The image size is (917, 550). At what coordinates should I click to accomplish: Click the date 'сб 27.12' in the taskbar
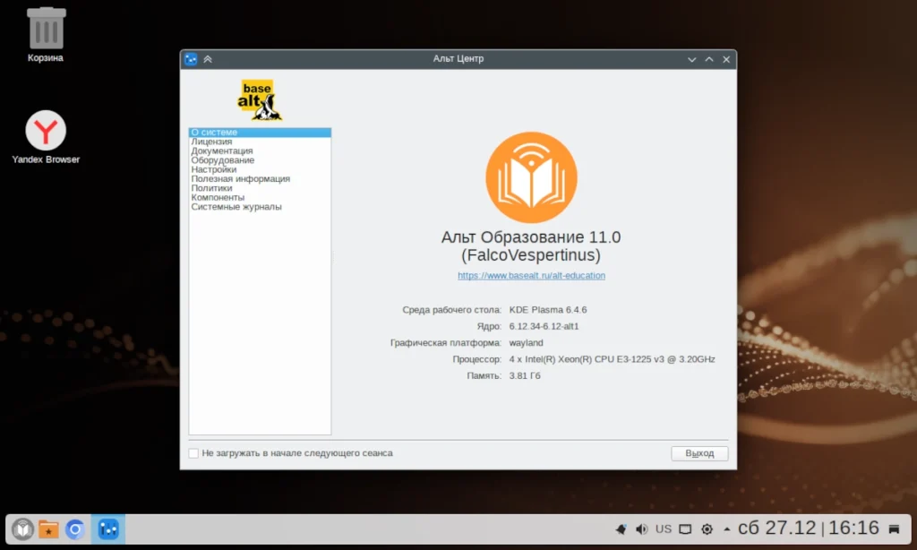[776, 528]
